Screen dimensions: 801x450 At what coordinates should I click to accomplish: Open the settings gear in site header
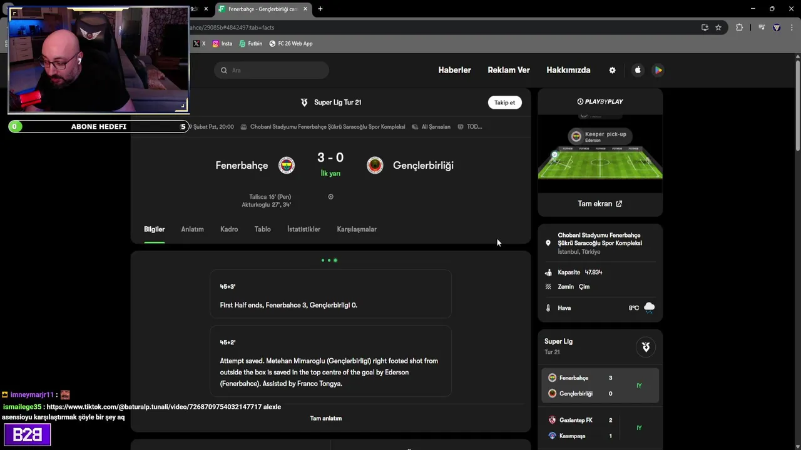(612, 70)
